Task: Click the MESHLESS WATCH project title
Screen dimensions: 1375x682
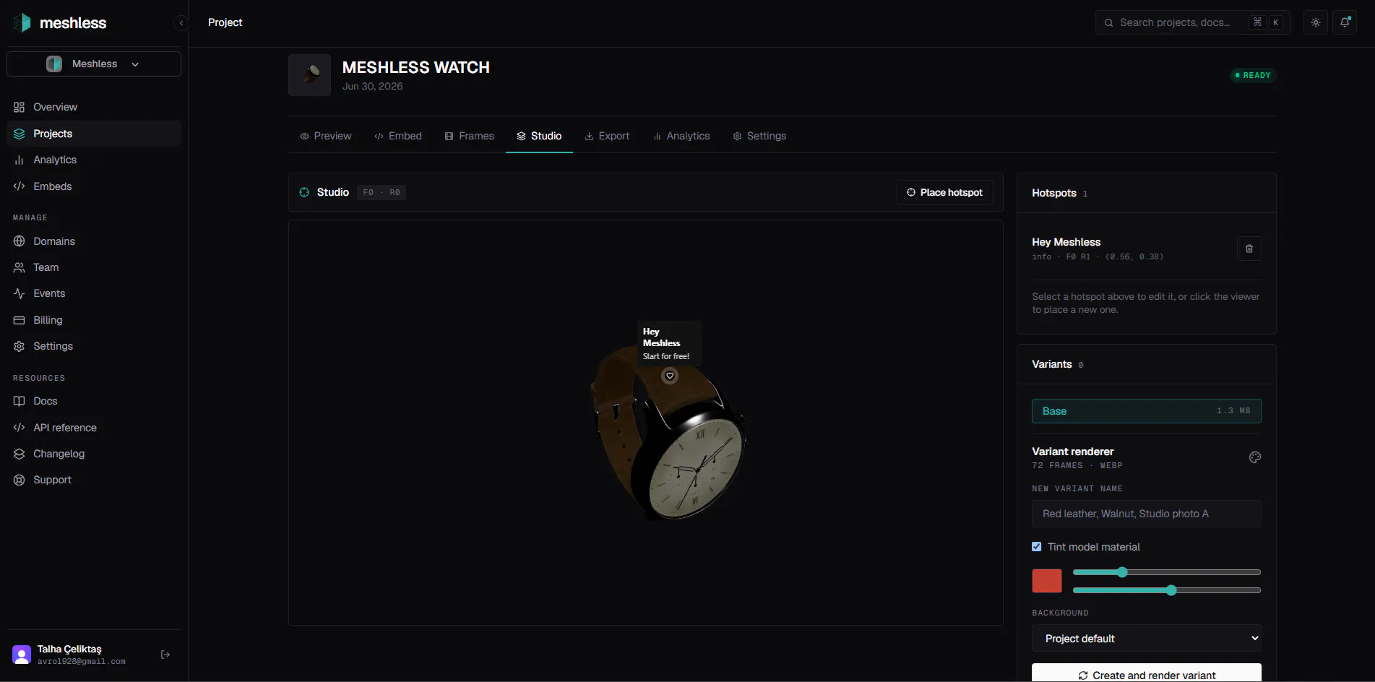Action: pyautogui.click(x=415, y=67)
